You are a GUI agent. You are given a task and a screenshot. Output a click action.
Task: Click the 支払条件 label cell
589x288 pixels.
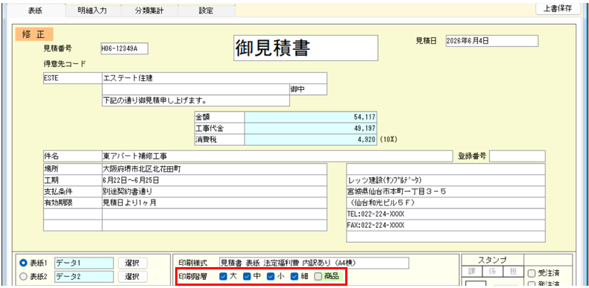(72, 191)
